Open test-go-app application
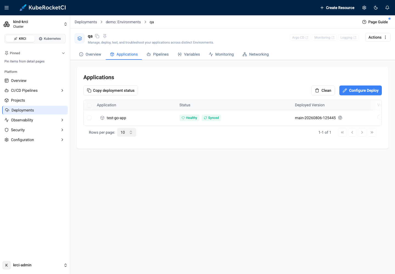 pos(116,118)
